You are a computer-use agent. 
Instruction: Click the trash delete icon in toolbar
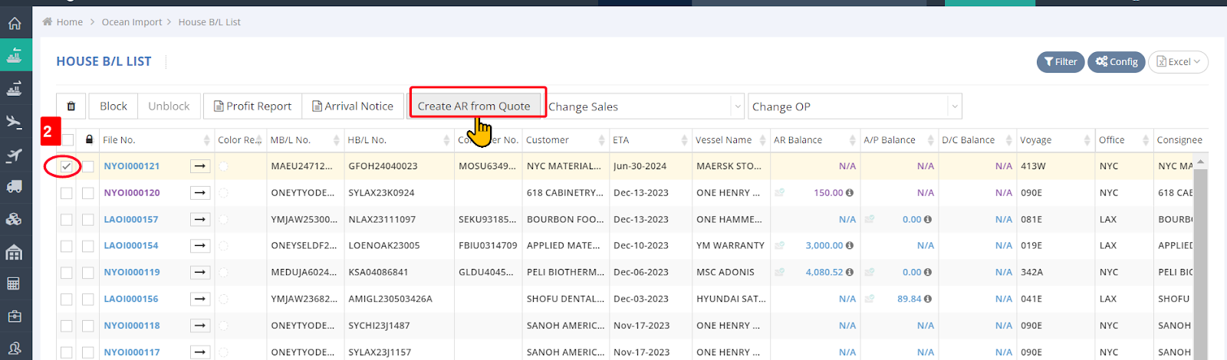pos(71,106)
